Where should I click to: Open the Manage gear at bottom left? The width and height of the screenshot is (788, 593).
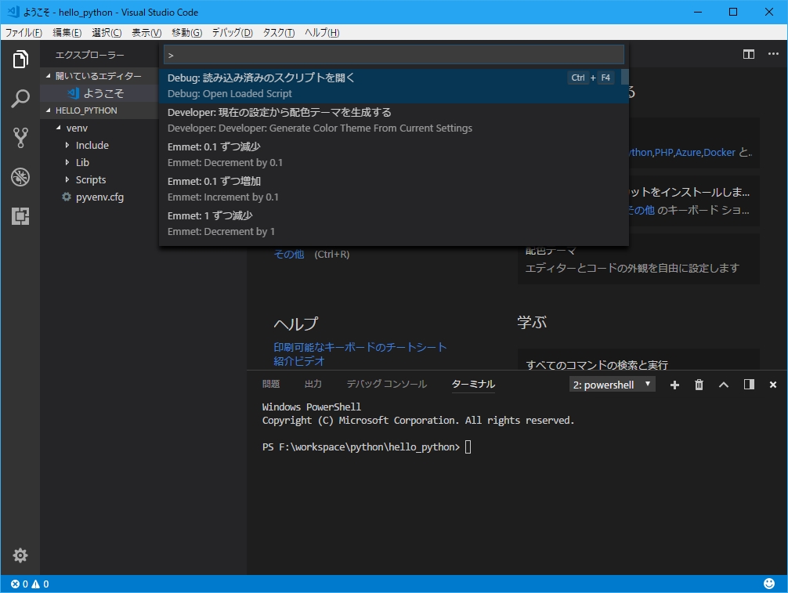[20, 555]
